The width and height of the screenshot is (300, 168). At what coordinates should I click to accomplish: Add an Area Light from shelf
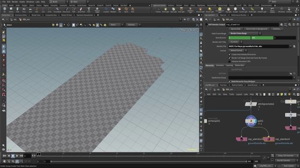[x=181, y=10]
